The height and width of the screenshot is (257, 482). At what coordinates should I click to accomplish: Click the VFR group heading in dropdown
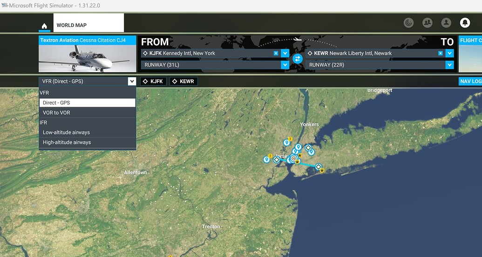pos(44,92)
